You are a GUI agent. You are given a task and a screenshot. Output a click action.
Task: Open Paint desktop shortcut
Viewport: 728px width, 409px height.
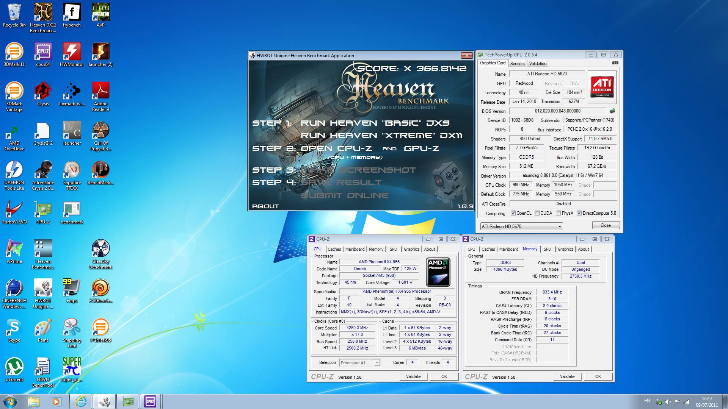(x=43, y=330)
